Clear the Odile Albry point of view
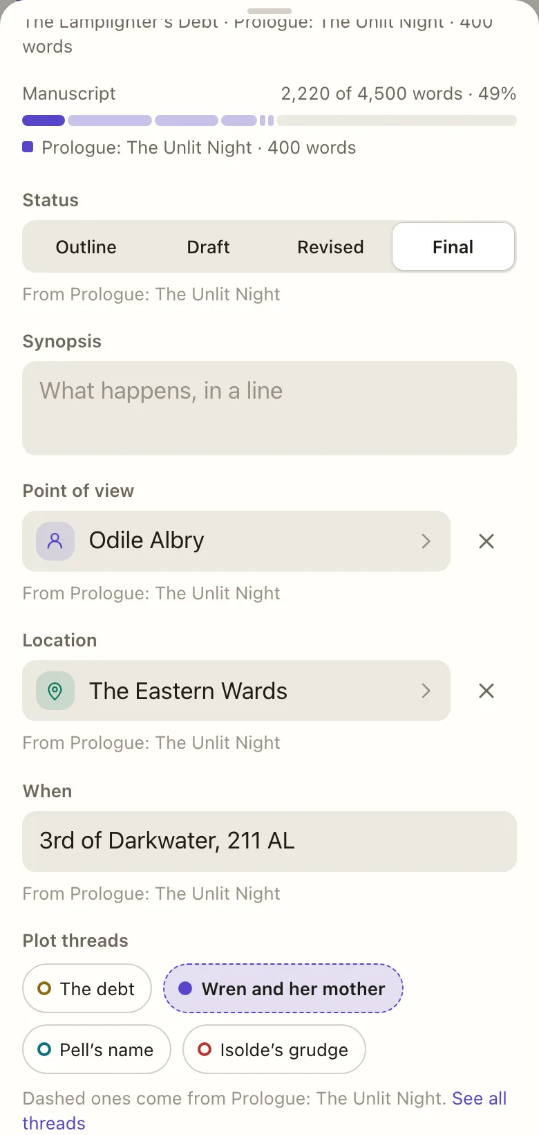 (x=486, y=541)
